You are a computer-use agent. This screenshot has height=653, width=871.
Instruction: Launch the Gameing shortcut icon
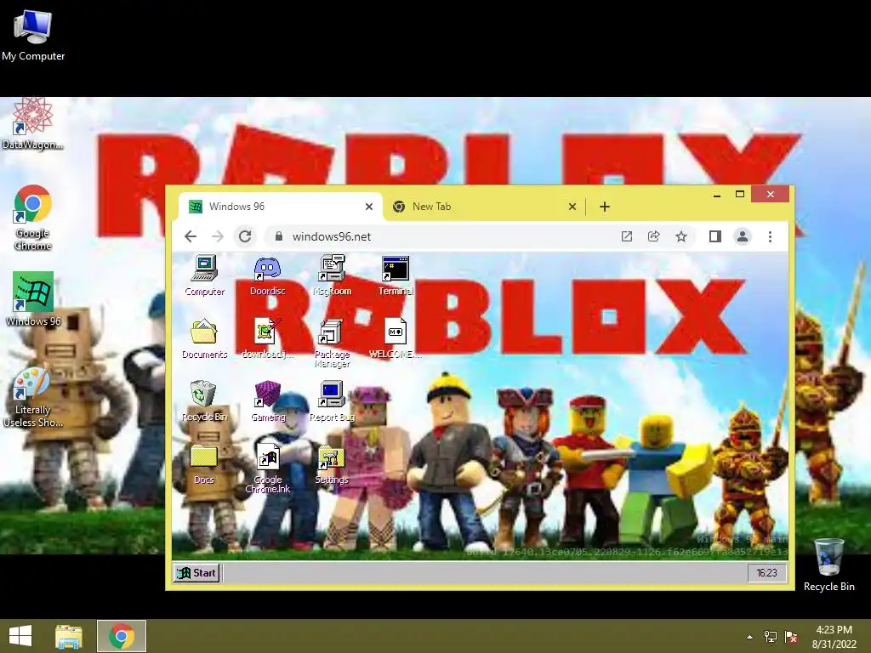click(268, 401)
